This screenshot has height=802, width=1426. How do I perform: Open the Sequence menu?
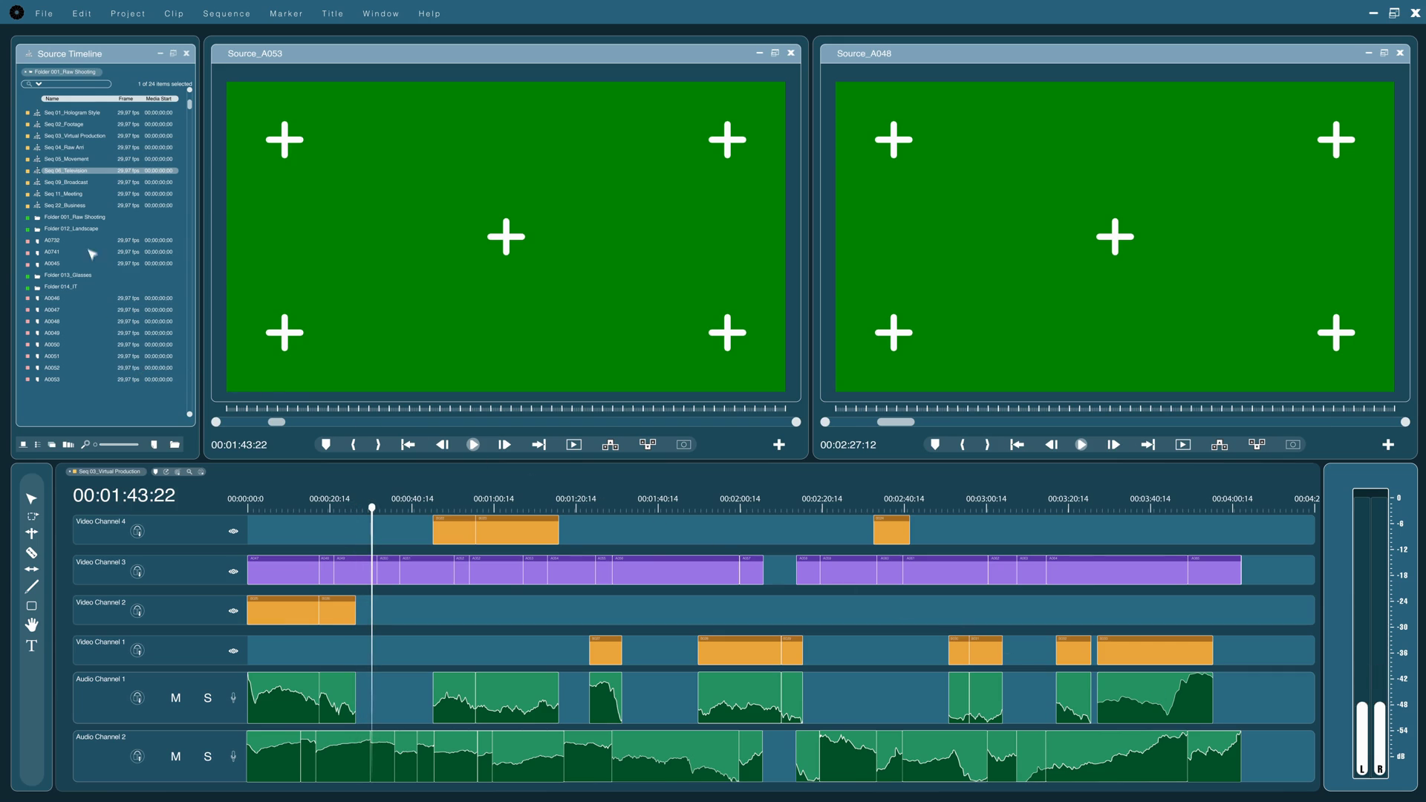coord(227,13)
